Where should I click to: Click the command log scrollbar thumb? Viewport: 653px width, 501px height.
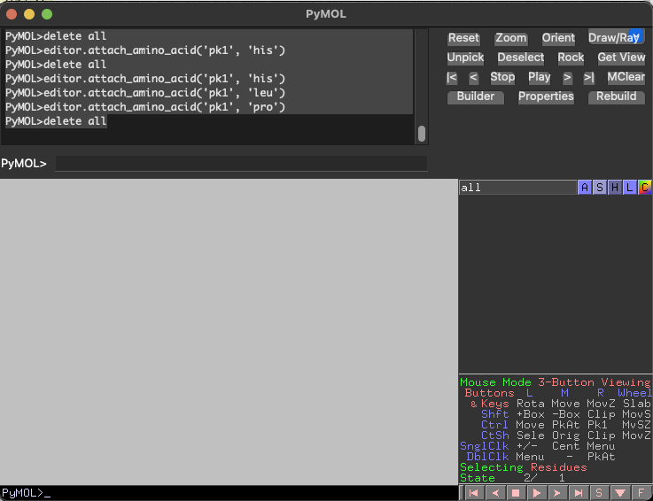[x=422, y=134]
